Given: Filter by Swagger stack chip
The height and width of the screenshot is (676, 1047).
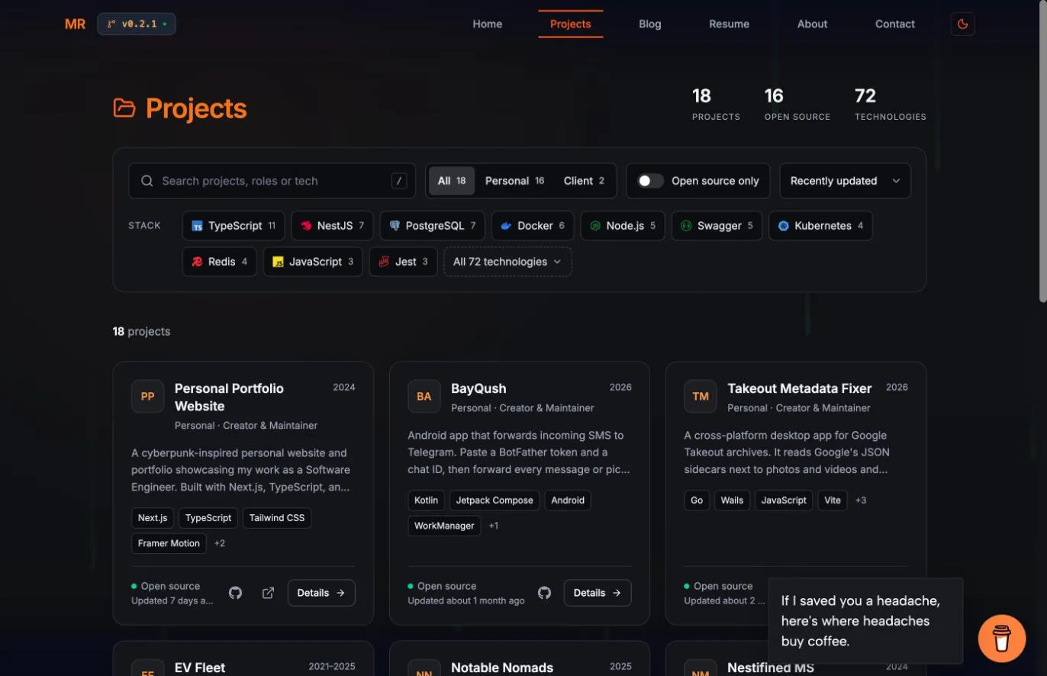Looking at the screenshot, I should click(x=717, y=226).
